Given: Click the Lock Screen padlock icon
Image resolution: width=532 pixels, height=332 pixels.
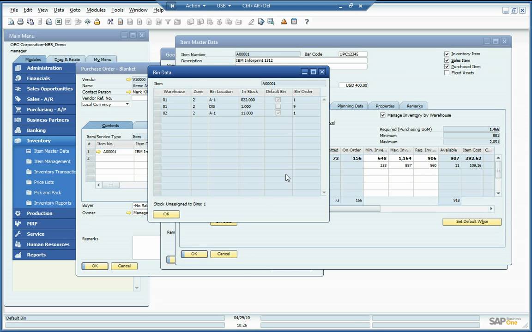Looking at the screenshot, I should coord(97,22).
